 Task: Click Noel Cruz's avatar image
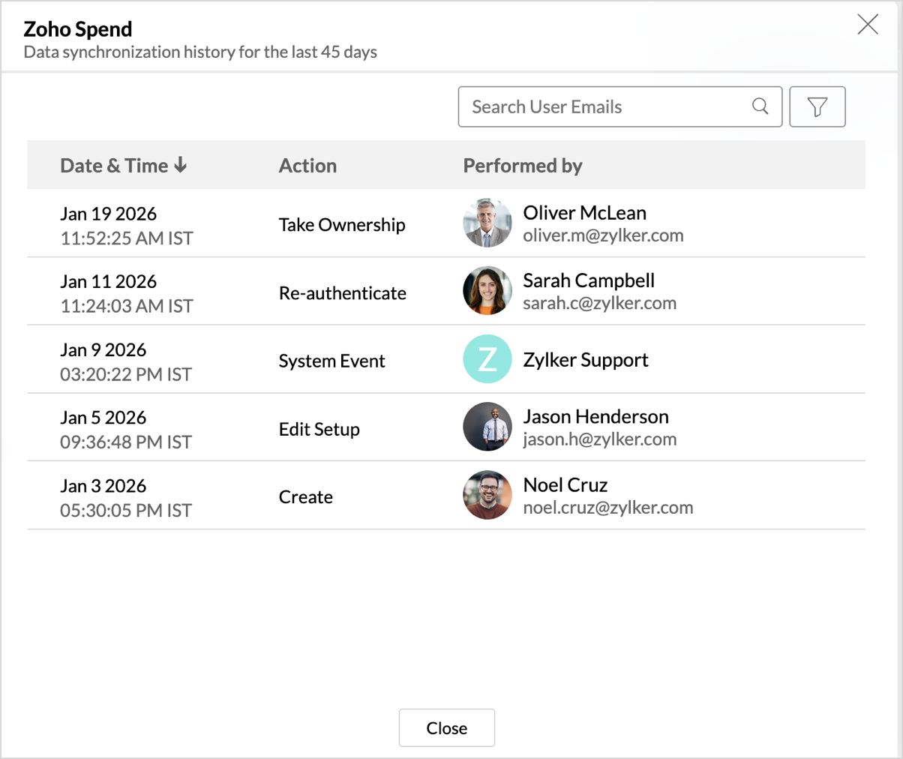point(487,495)
